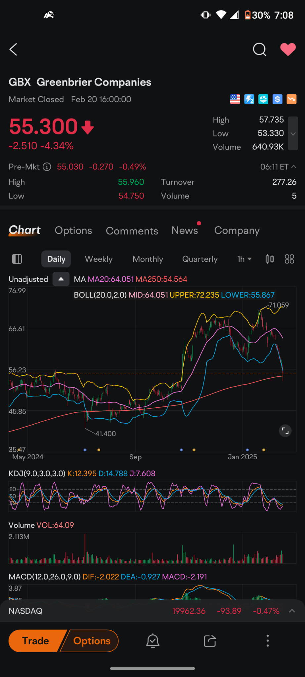Tap the KDJ(9.0,3.0,3.0) indicator label
The image size is (305, 677).
point(37,473)
